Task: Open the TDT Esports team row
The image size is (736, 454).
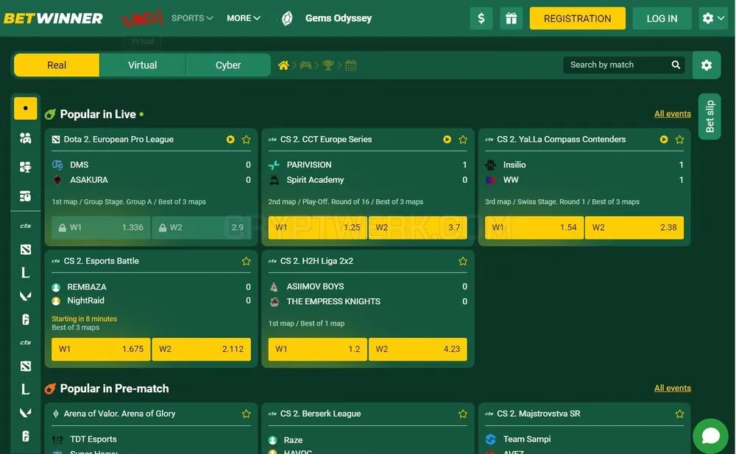Action: [151, 439]
